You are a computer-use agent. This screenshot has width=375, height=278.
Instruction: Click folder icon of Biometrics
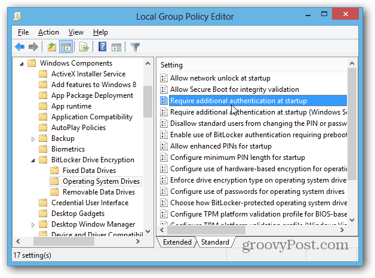tap(43, 149)
